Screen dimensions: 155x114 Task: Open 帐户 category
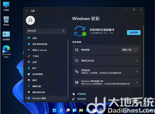tap(46, 68)
